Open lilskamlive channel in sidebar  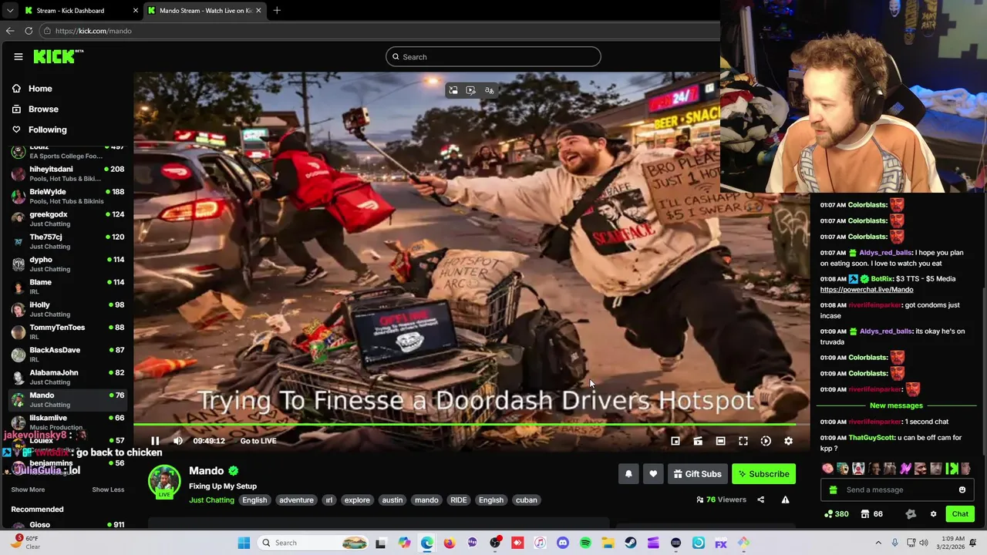click(67, 422)
